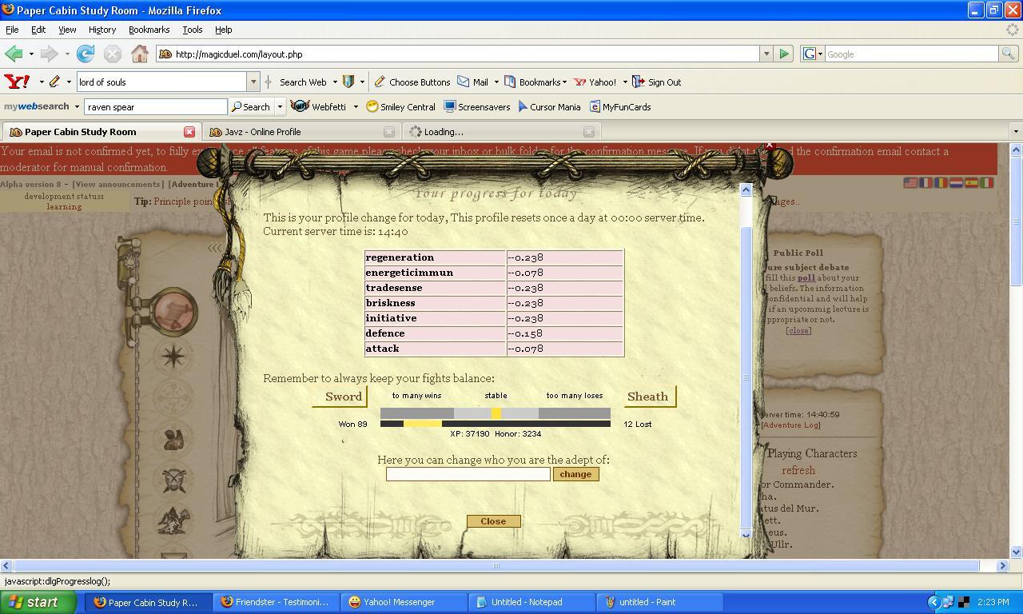Open the tab list dropdown arrow

(x=1016, y=132)
